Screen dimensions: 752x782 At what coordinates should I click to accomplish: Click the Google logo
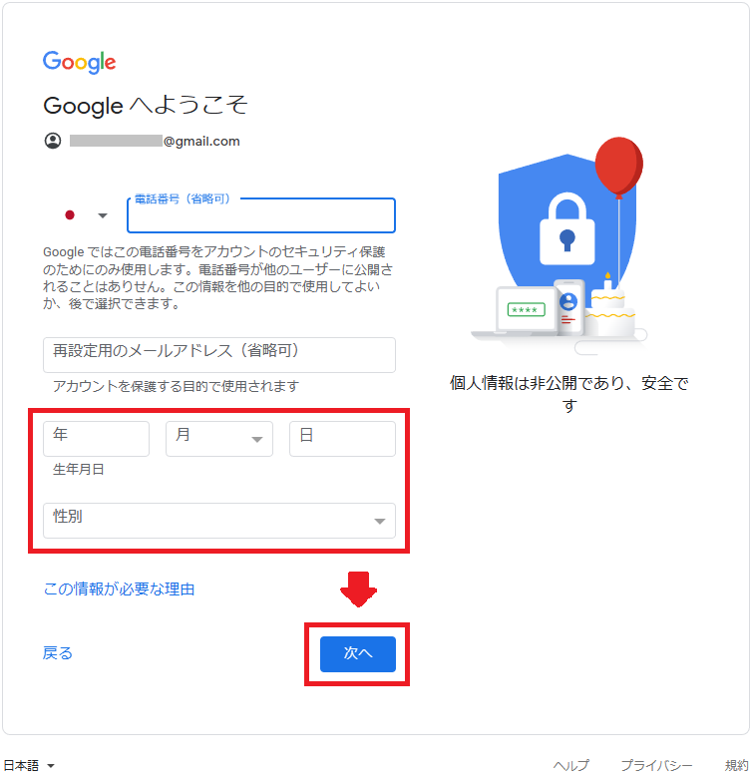point(80,62)
